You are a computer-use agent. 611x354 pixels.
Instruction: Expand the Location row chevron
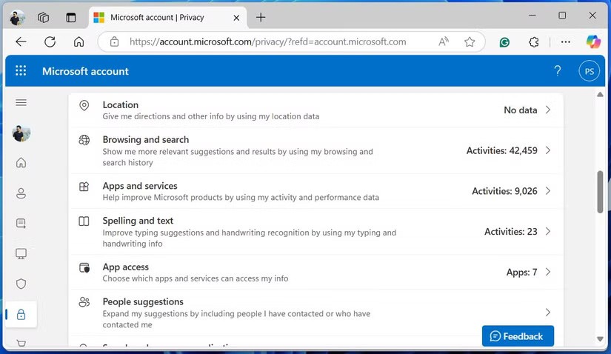[x=548, y=110]
